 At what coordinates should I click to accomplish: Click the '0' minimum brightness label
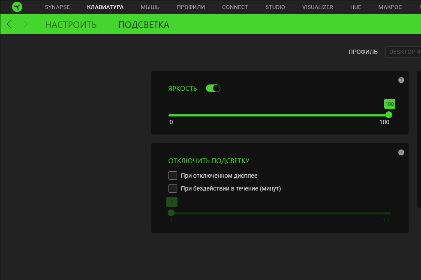click(x=171, y=122)
